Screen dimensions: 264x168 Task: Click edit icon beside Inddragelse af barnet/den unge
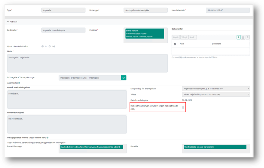(124, 78)
